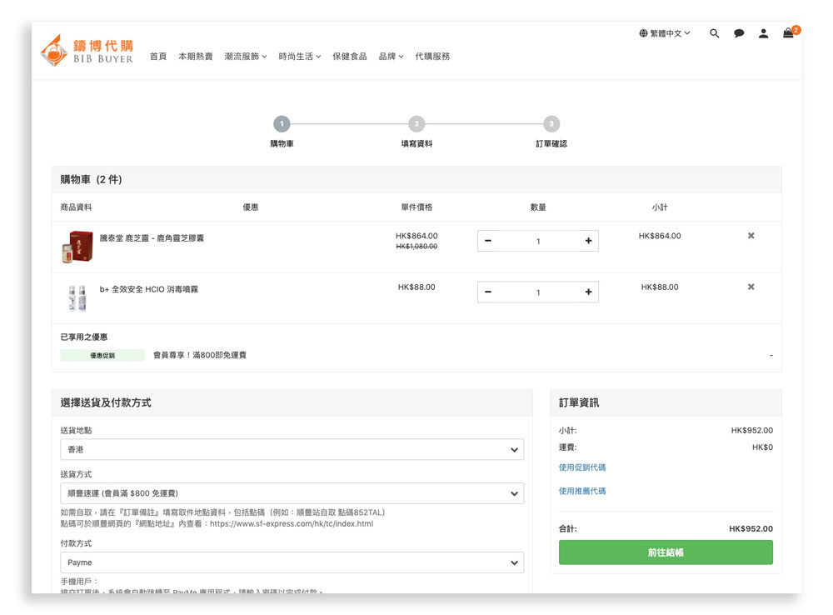833x615 pixels.
Task: Click the 前往結帳 checkout button
Action: click(666, 552)
